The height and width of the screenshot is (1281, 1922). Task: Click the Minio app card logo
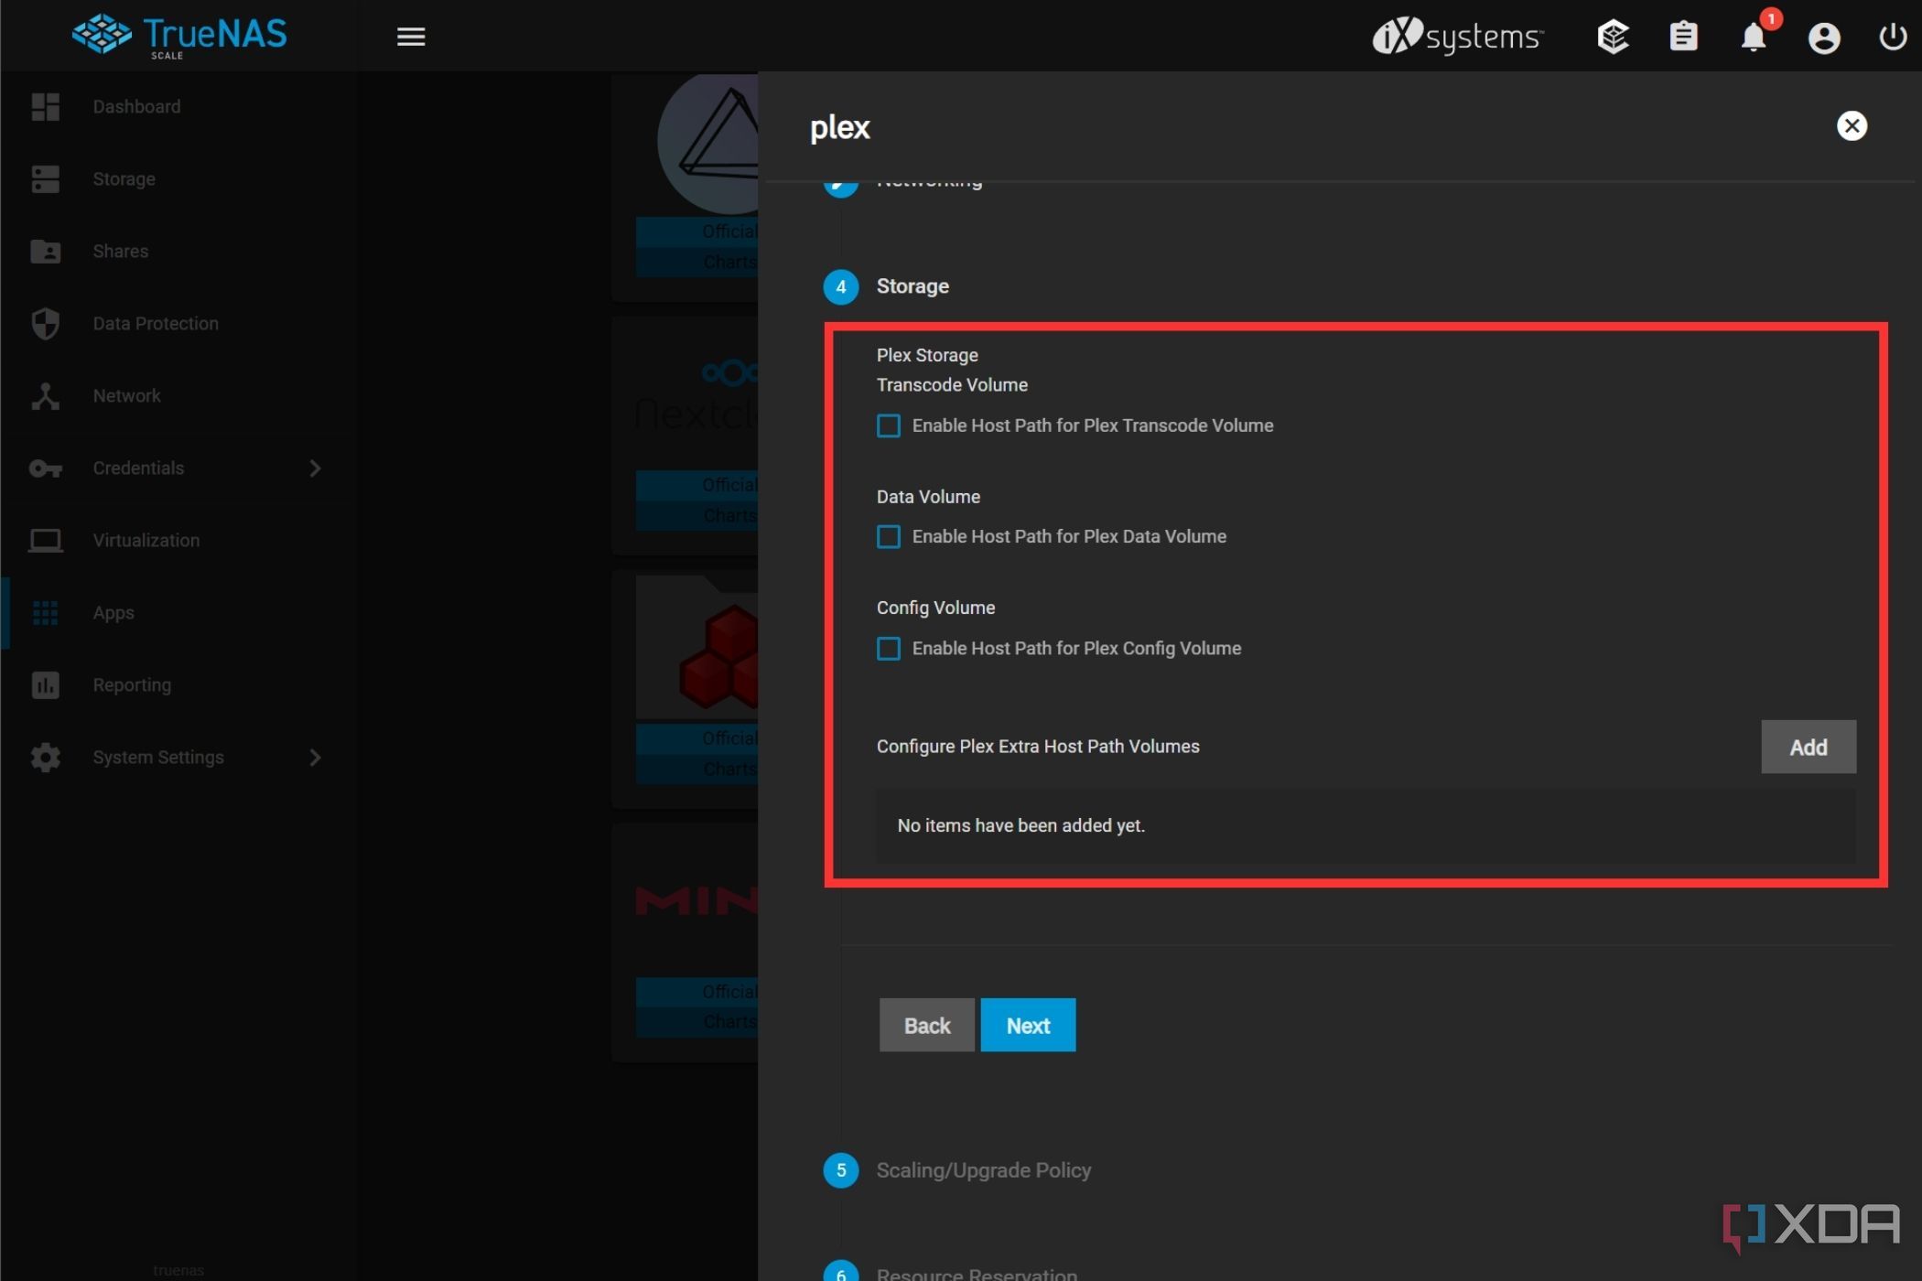tap(696, 900)
